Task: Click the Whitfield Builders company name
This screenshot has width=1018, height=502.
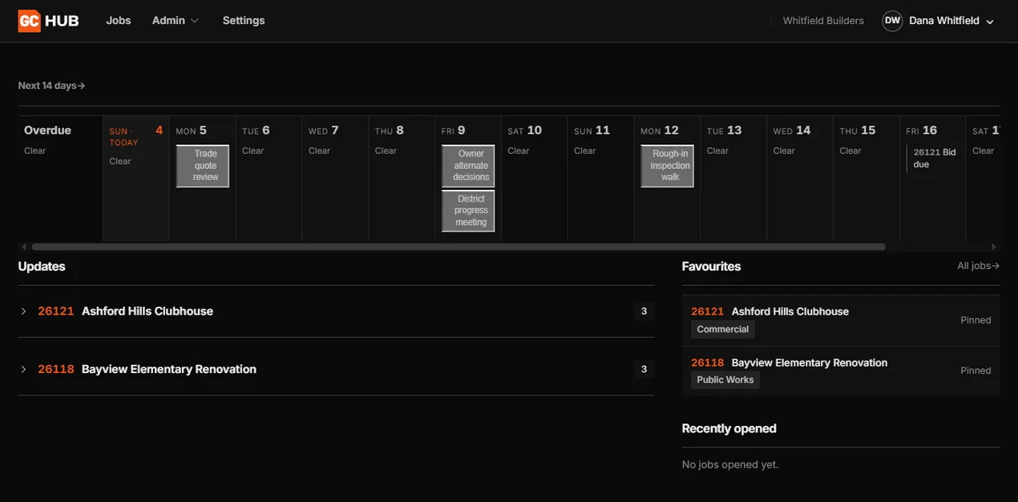Action: coord(823,21)
